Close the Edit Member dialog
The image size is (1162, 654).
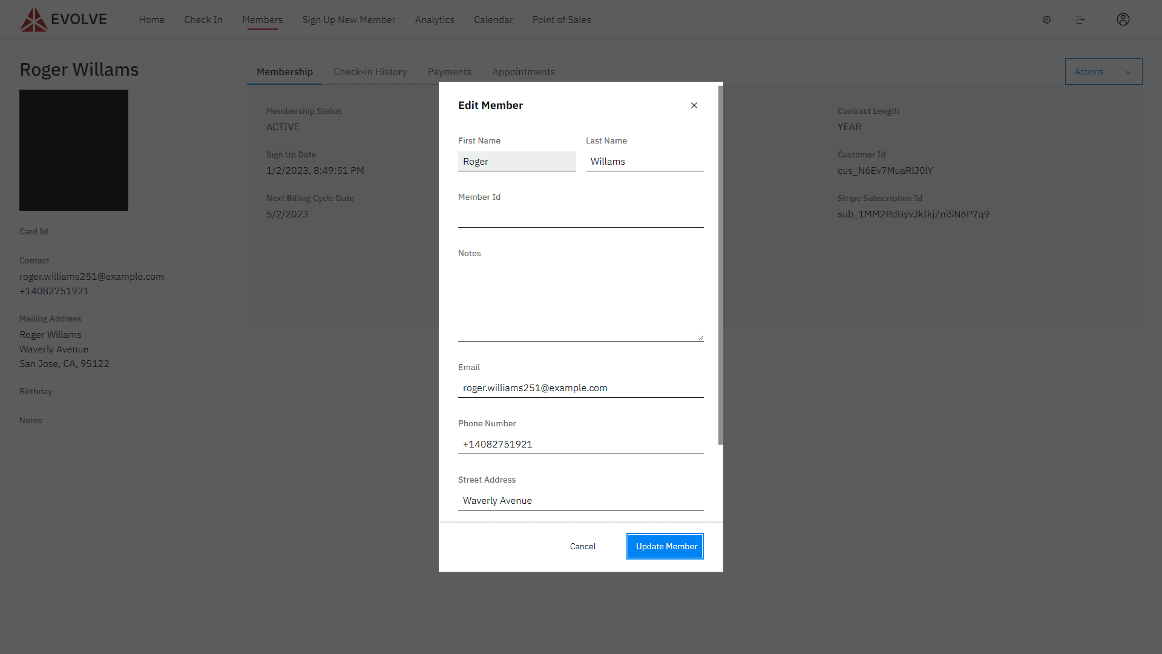694,105
